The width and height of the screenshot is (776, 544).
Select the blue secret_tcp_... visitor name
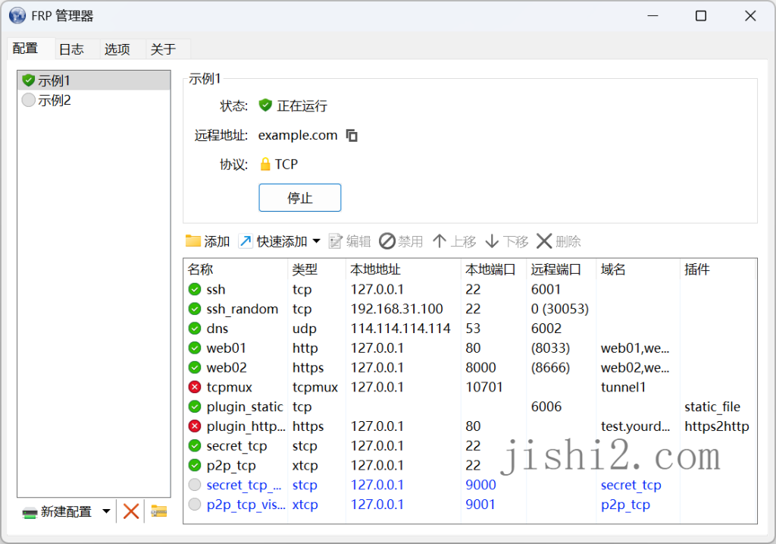[x=244, y=485]
